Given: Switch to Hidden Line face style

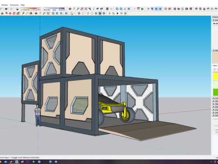Looking at the screenshot, I should [x=92, y=13].
